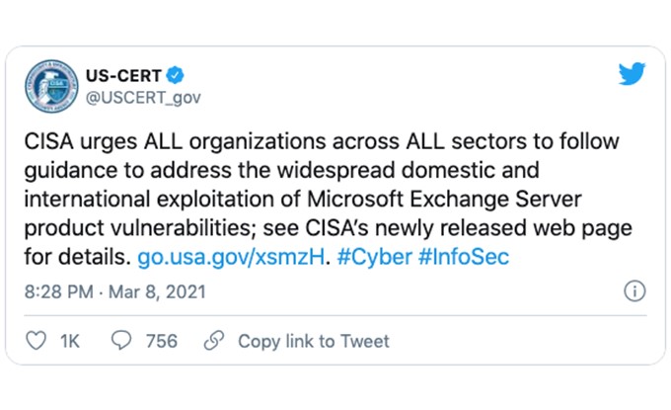
Task: Like the tweet with the heart icon
Action: [36, 341]
